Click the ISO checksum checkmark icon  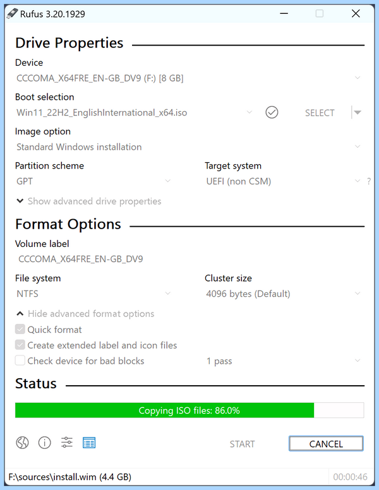[272, 112]
